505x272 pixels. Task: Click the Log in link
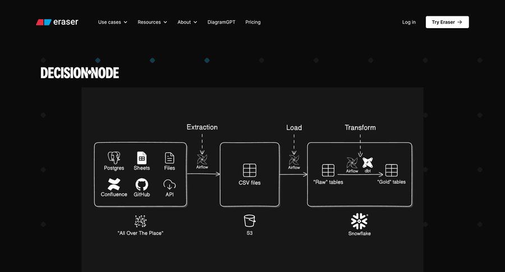click(x=408, y=22)
